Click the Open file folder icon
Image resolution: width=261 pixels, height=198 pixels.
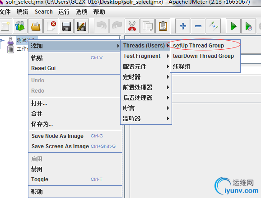(x=36, y=26)
